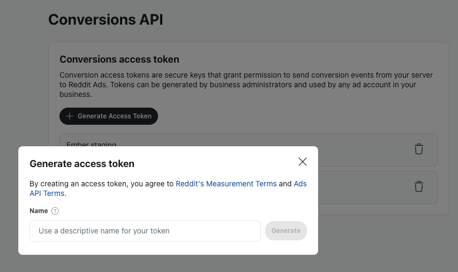Click the trash icon on the second token row
The height and width of the screenshot is (272, 458).
(418, 186)
